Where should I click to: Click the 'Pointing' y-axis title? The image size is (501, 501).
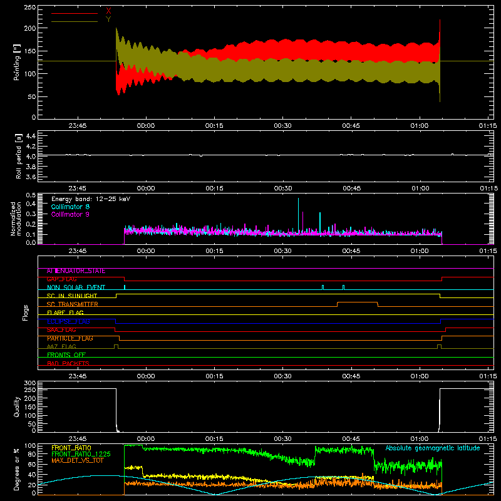point(17,62)
